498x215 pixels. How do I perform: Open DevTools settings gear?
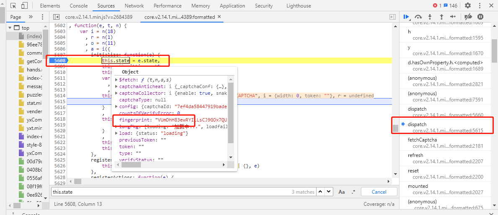coord(468,6)
